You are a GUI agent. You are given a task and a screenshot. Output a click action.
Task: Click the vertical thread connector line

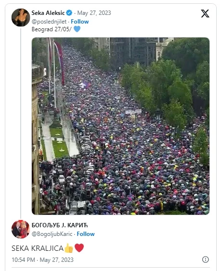click(x=21, y=123)
